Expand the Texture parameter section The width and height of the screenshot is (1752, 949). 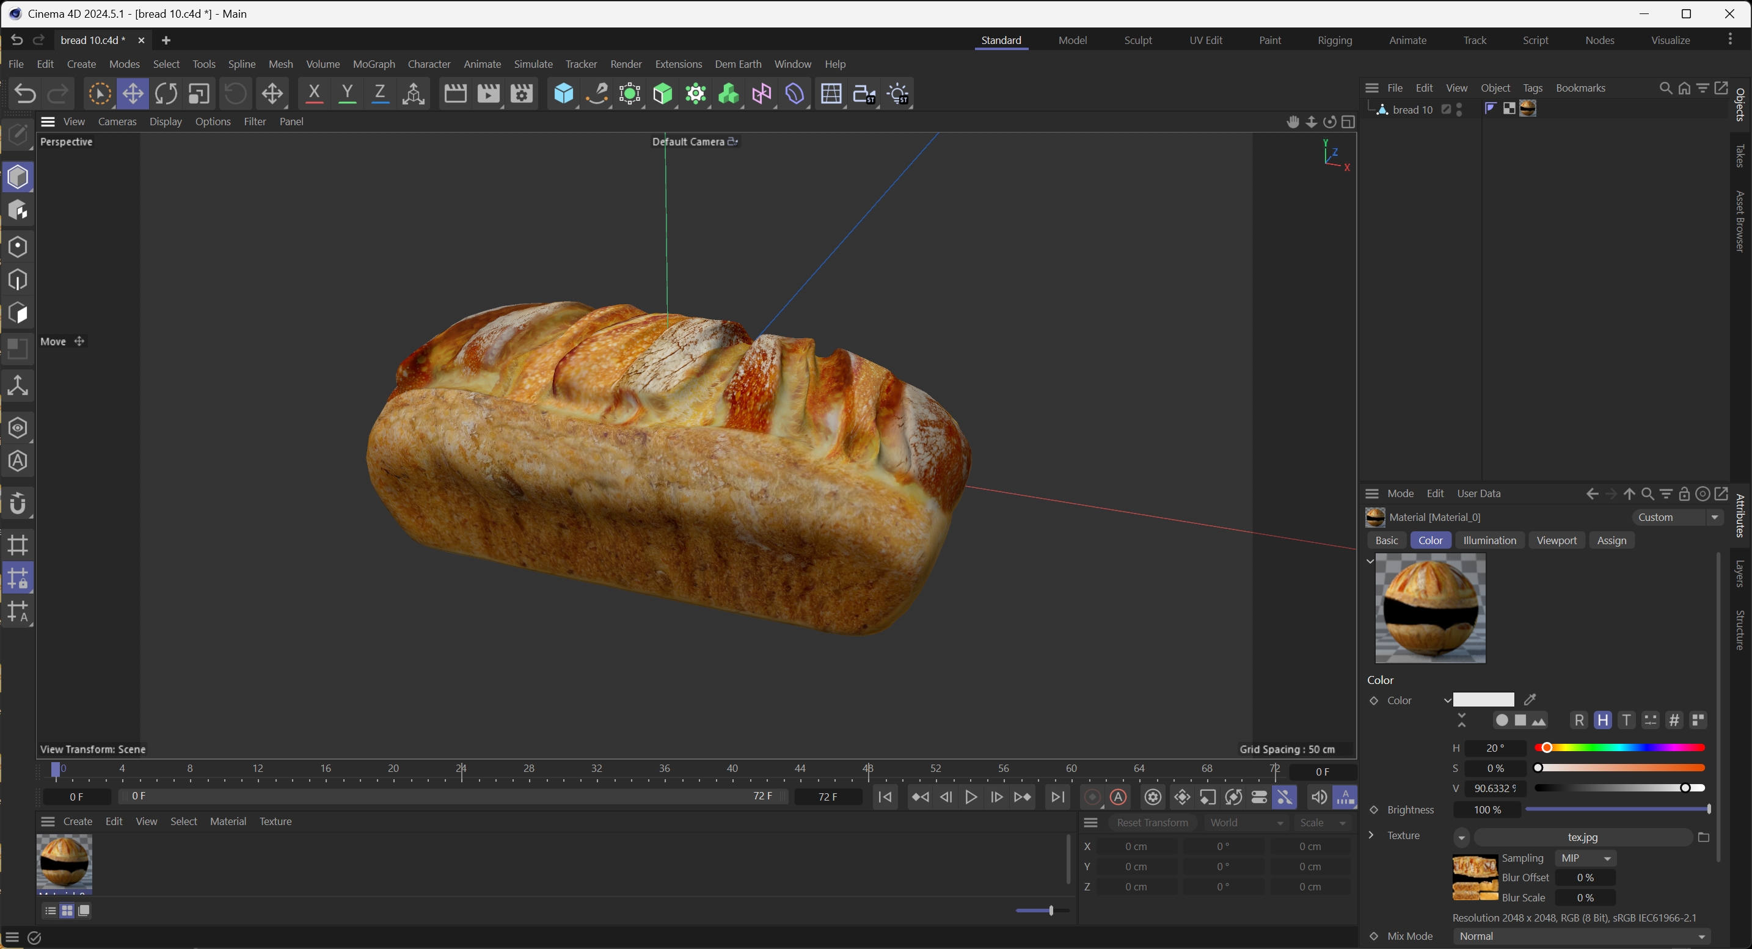click(1371, 835)
